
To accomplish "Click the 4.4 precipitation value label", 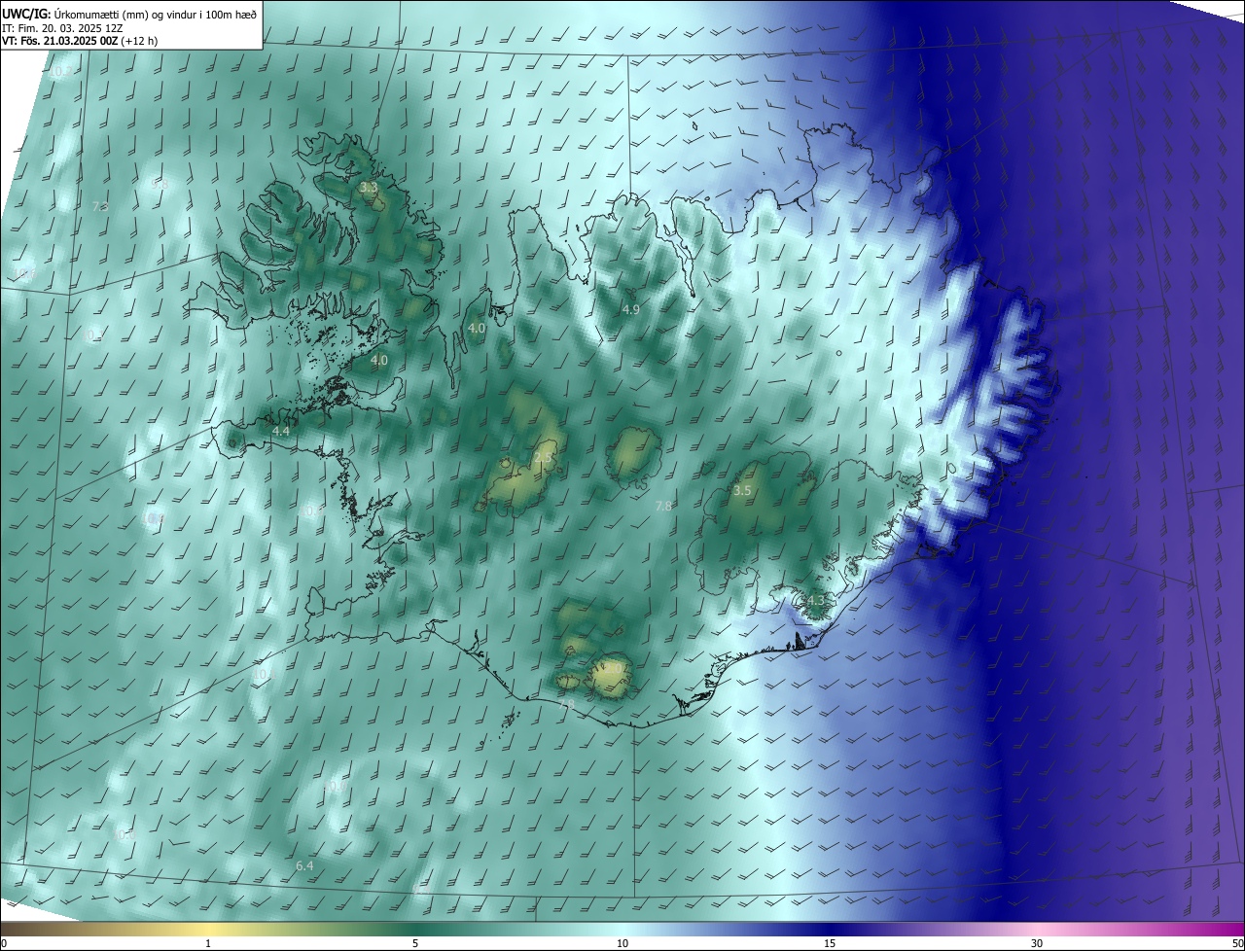I will pyautogui.click(x=281, y=430).
